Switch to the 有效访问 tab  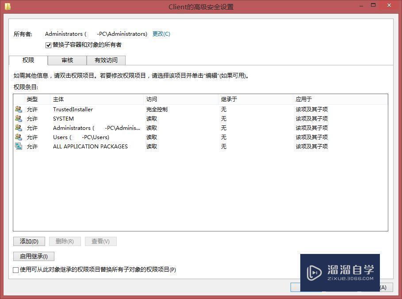pos(106,60)
